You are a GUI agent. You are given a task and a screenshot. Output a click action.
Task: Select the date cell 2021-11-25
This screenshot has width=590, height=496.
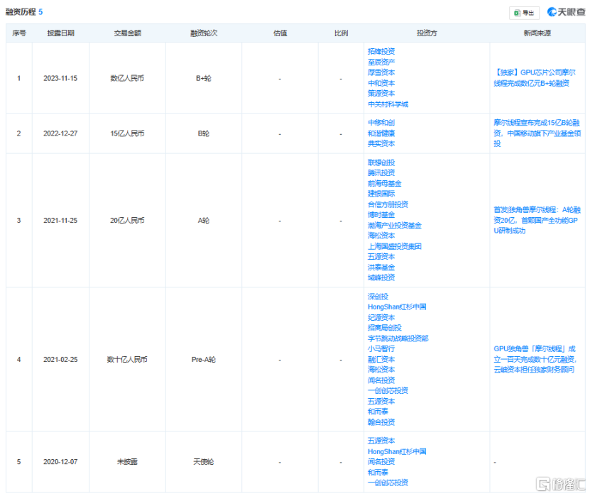click(60, 221)
